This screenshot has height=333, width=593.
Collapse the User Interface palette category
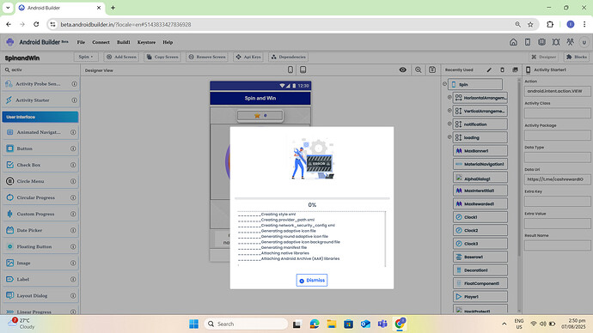[x=40, y=117]
